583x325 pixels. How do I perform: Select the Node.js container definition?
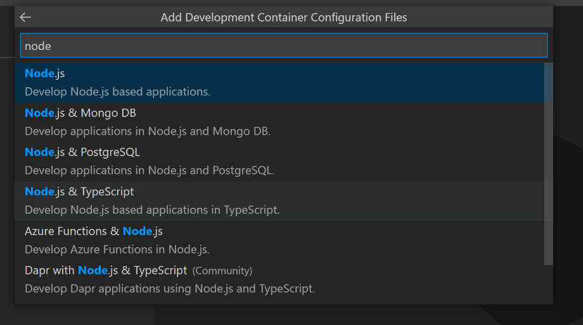45,73
